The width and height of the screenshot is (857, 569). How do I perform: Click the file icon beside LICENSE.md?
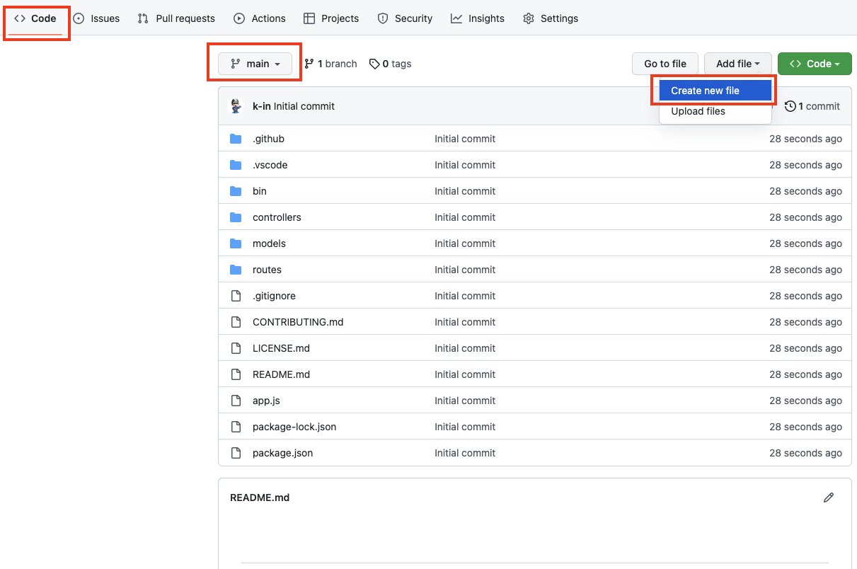pos(236,348)
